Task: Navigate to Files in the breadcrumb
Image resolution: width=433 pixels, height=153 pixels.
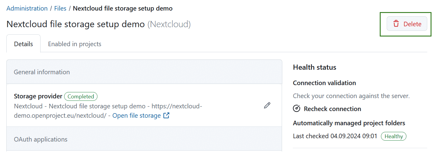Action: pyautogui.click(x=60, y=8)
